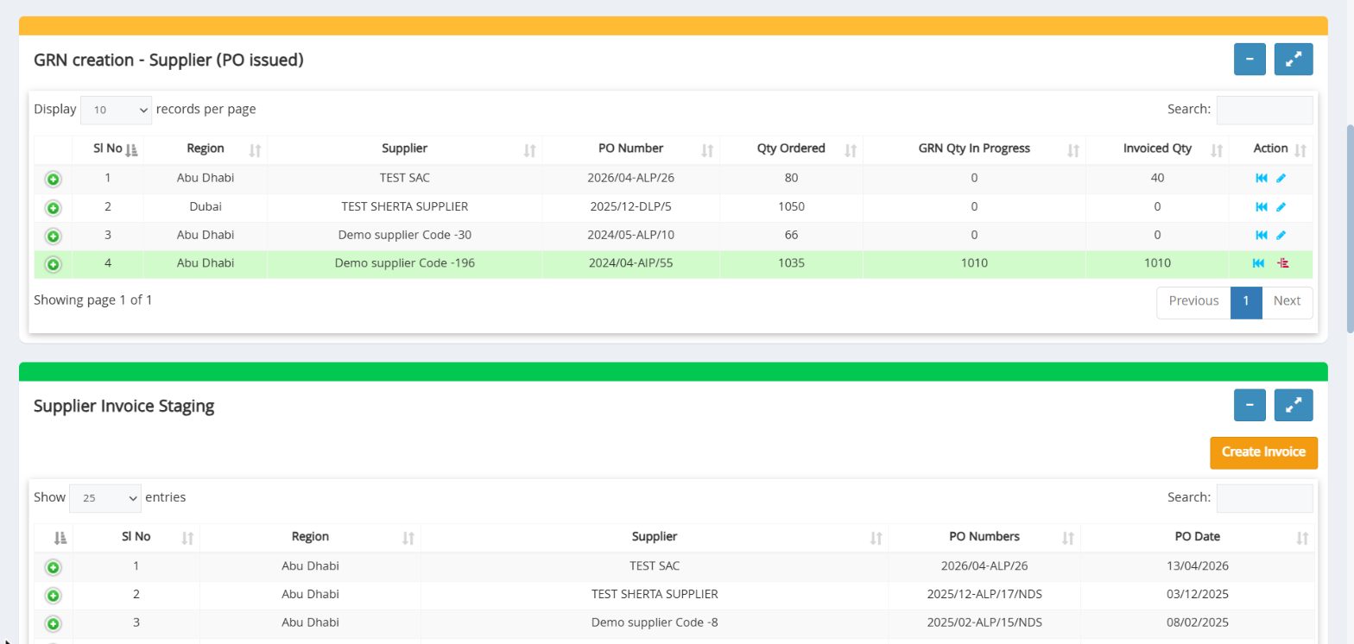Viewport: 1354px width, 644px height.
Task: Maximize the GRN creation - Supplier panel
Action: (1294, 60)
